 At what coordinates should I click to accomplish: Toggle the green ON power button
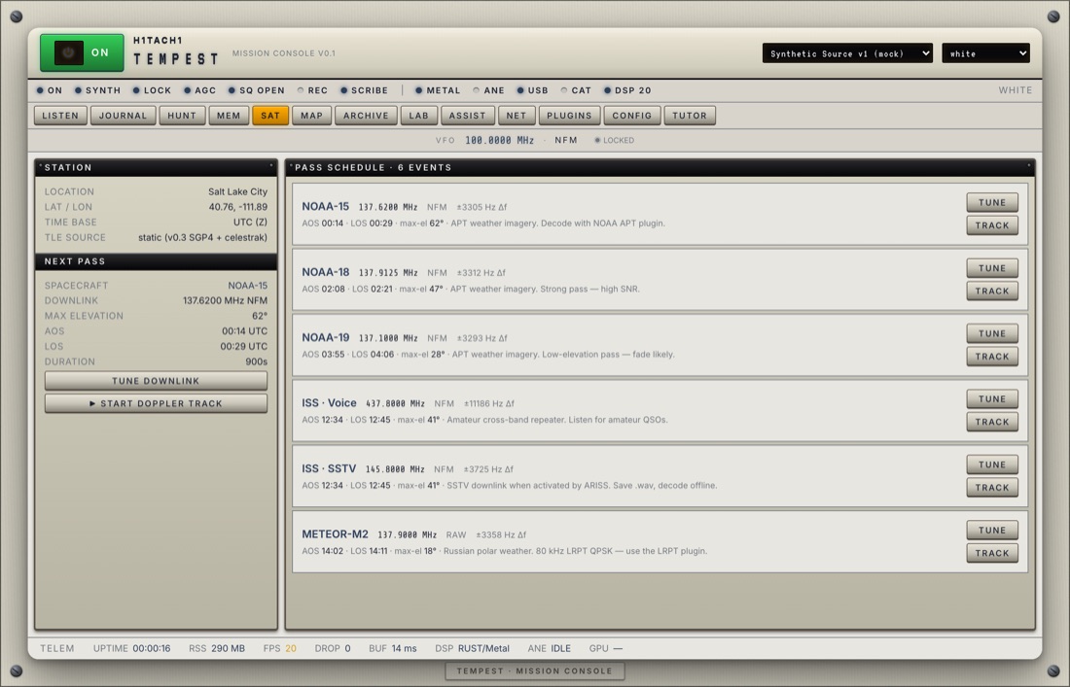(x=82, y=52)
